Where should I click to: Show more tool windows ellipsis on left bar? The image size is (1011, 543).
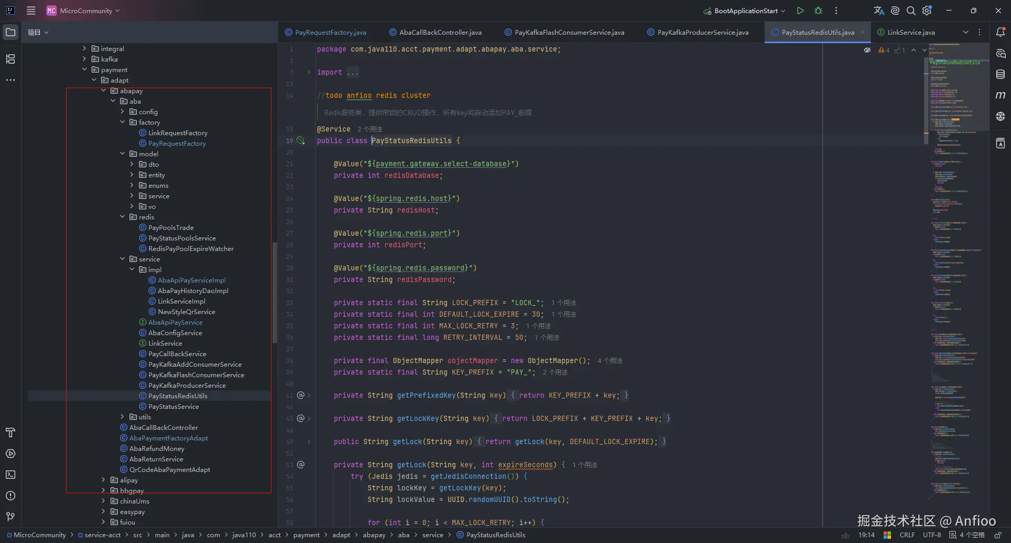(x=11, y=80)
